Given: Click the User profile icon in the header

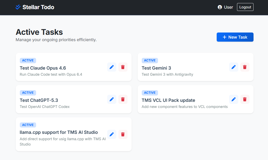Looking at the screenshot, I should point(219,7).
